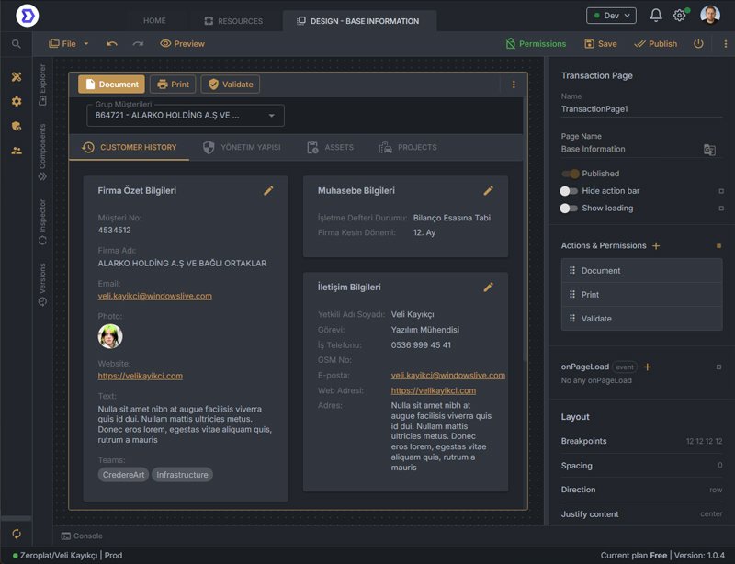This screenshot has width=735, height=564.
Task: Switch to the YÖNETİM YAPISI tab
Action: 242,147
